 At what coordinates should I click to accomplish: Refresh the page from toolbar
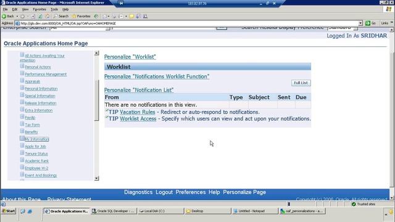click(x=40, y=16)
